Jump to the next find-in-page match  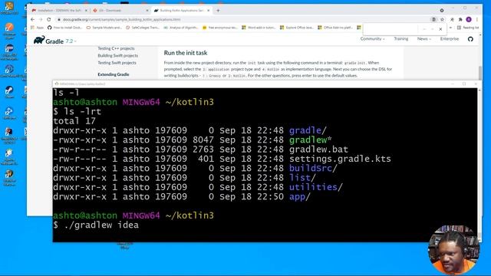tap(433, 29)
